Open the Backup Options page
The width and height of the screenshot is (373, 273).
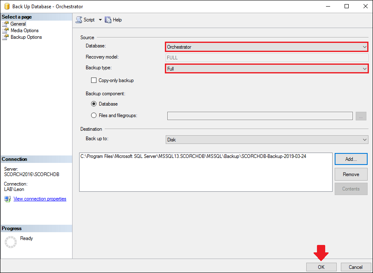point(26,37)
